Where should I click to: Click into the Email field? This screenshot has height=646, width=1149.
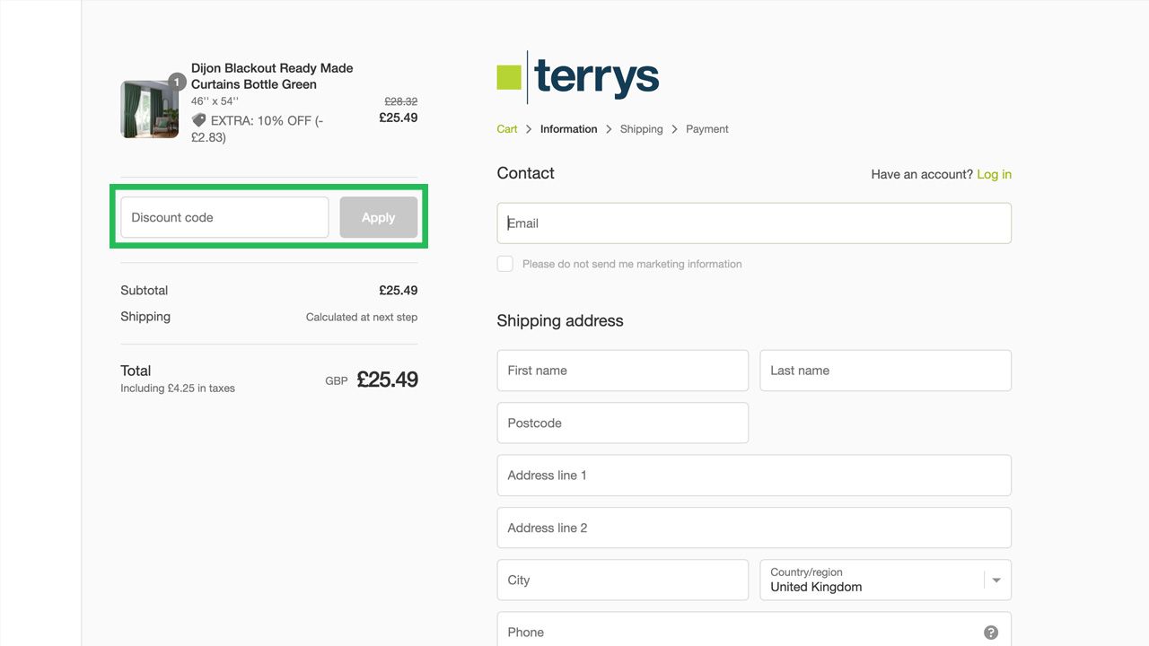point(754,223)
